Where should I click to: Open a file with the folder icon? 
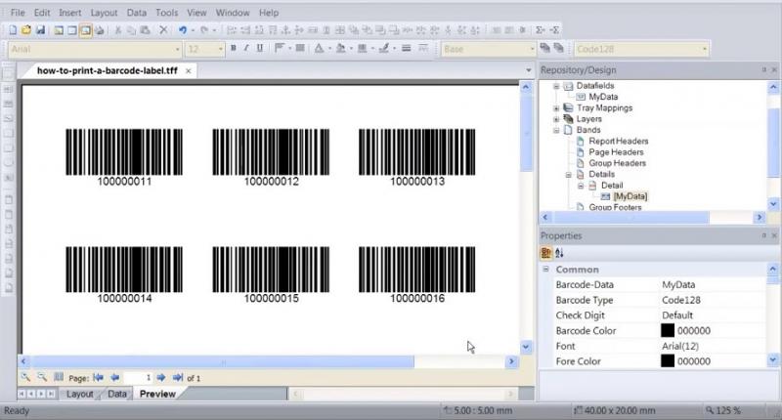(x=26, y=30)
